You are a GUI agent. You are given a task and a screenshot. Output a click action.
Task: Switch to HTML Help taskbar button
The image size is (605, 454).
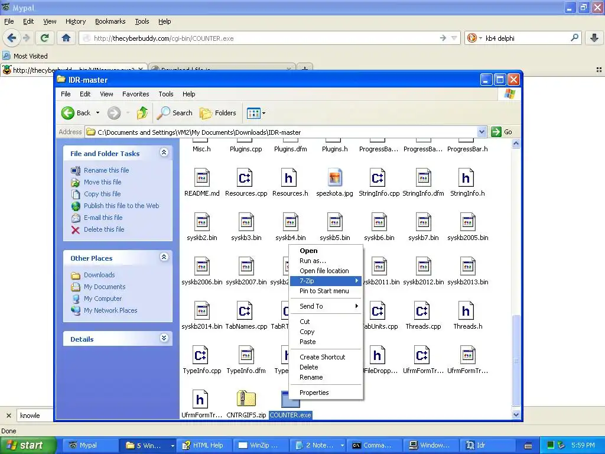pos(204,445)
